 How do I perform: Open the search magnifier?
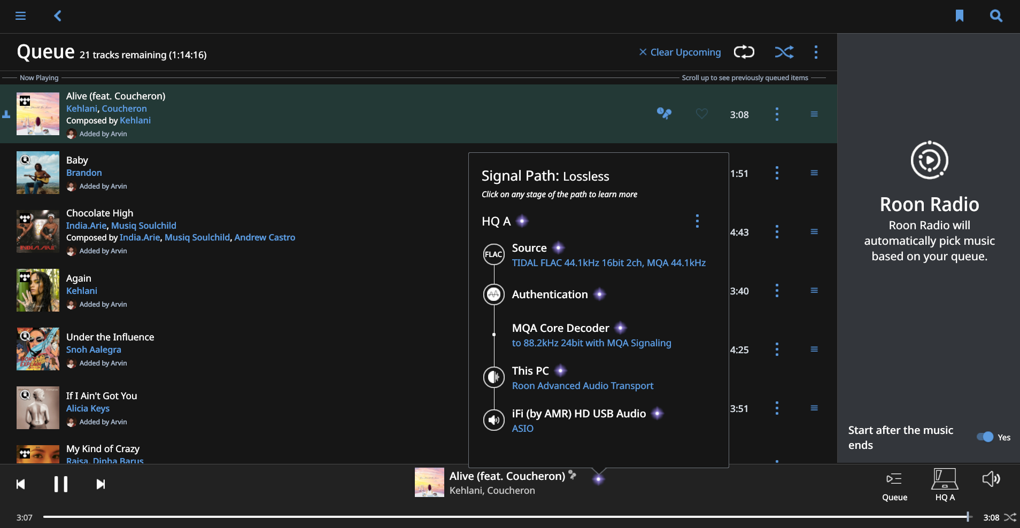[996, 16]
